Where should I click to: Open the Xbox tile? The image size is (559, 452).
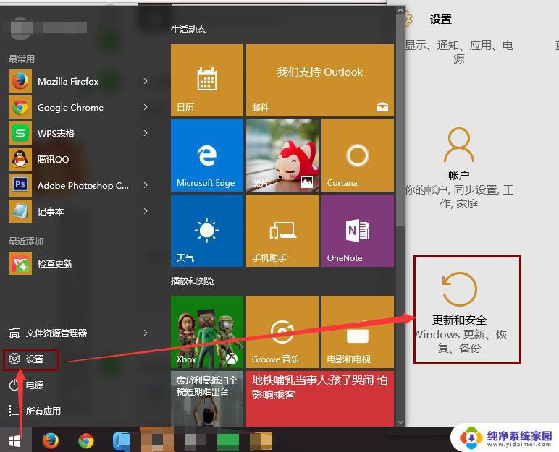click(x=207, y=332)
